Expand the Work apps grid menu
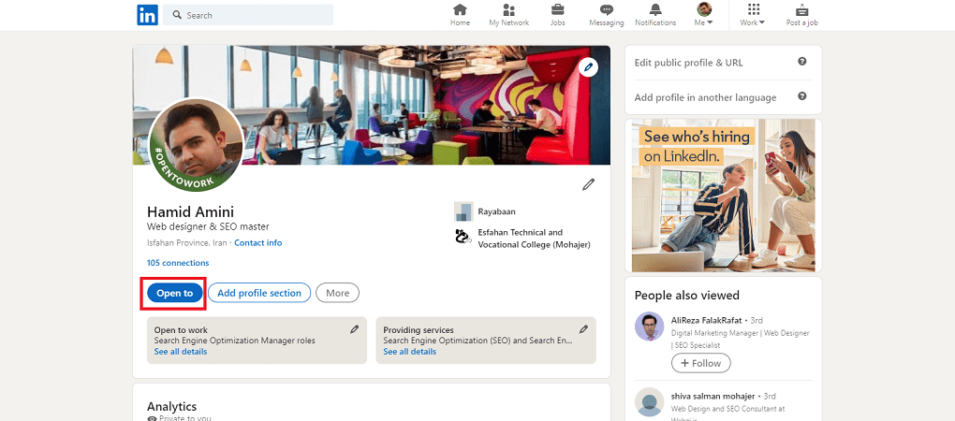The width and height of the screenshot is (955, 421). pyautogui.click(x=753, y=15)
